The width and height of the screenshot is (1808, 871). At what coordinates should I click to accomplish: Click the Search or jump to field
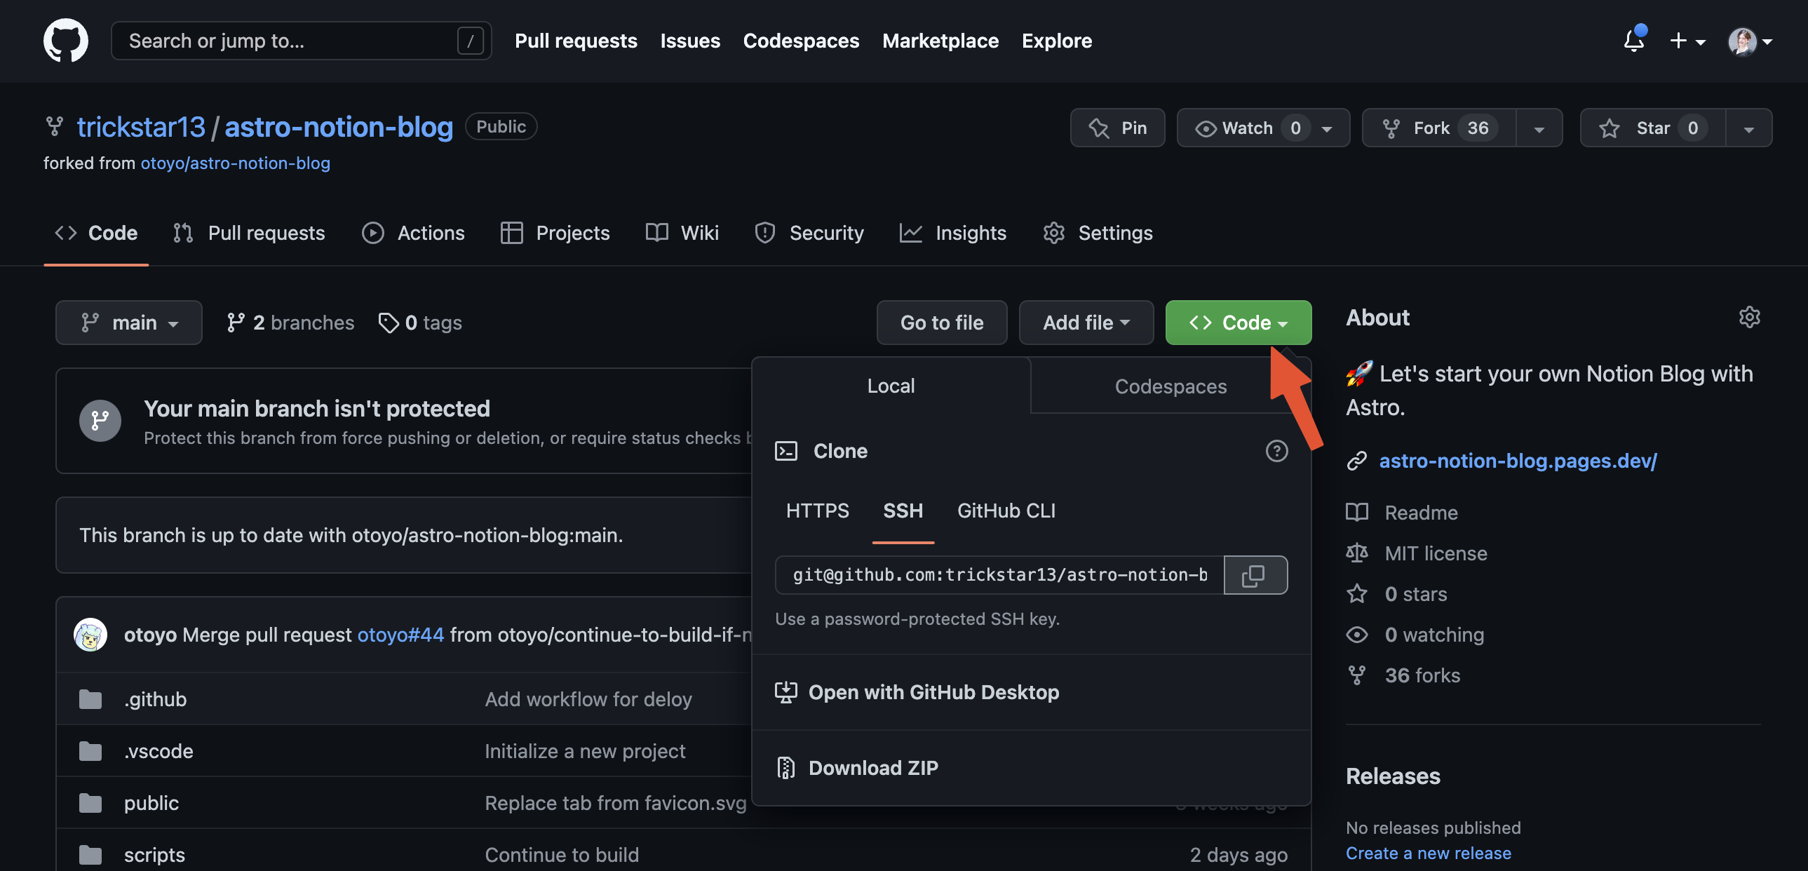[x=301, y=41]
